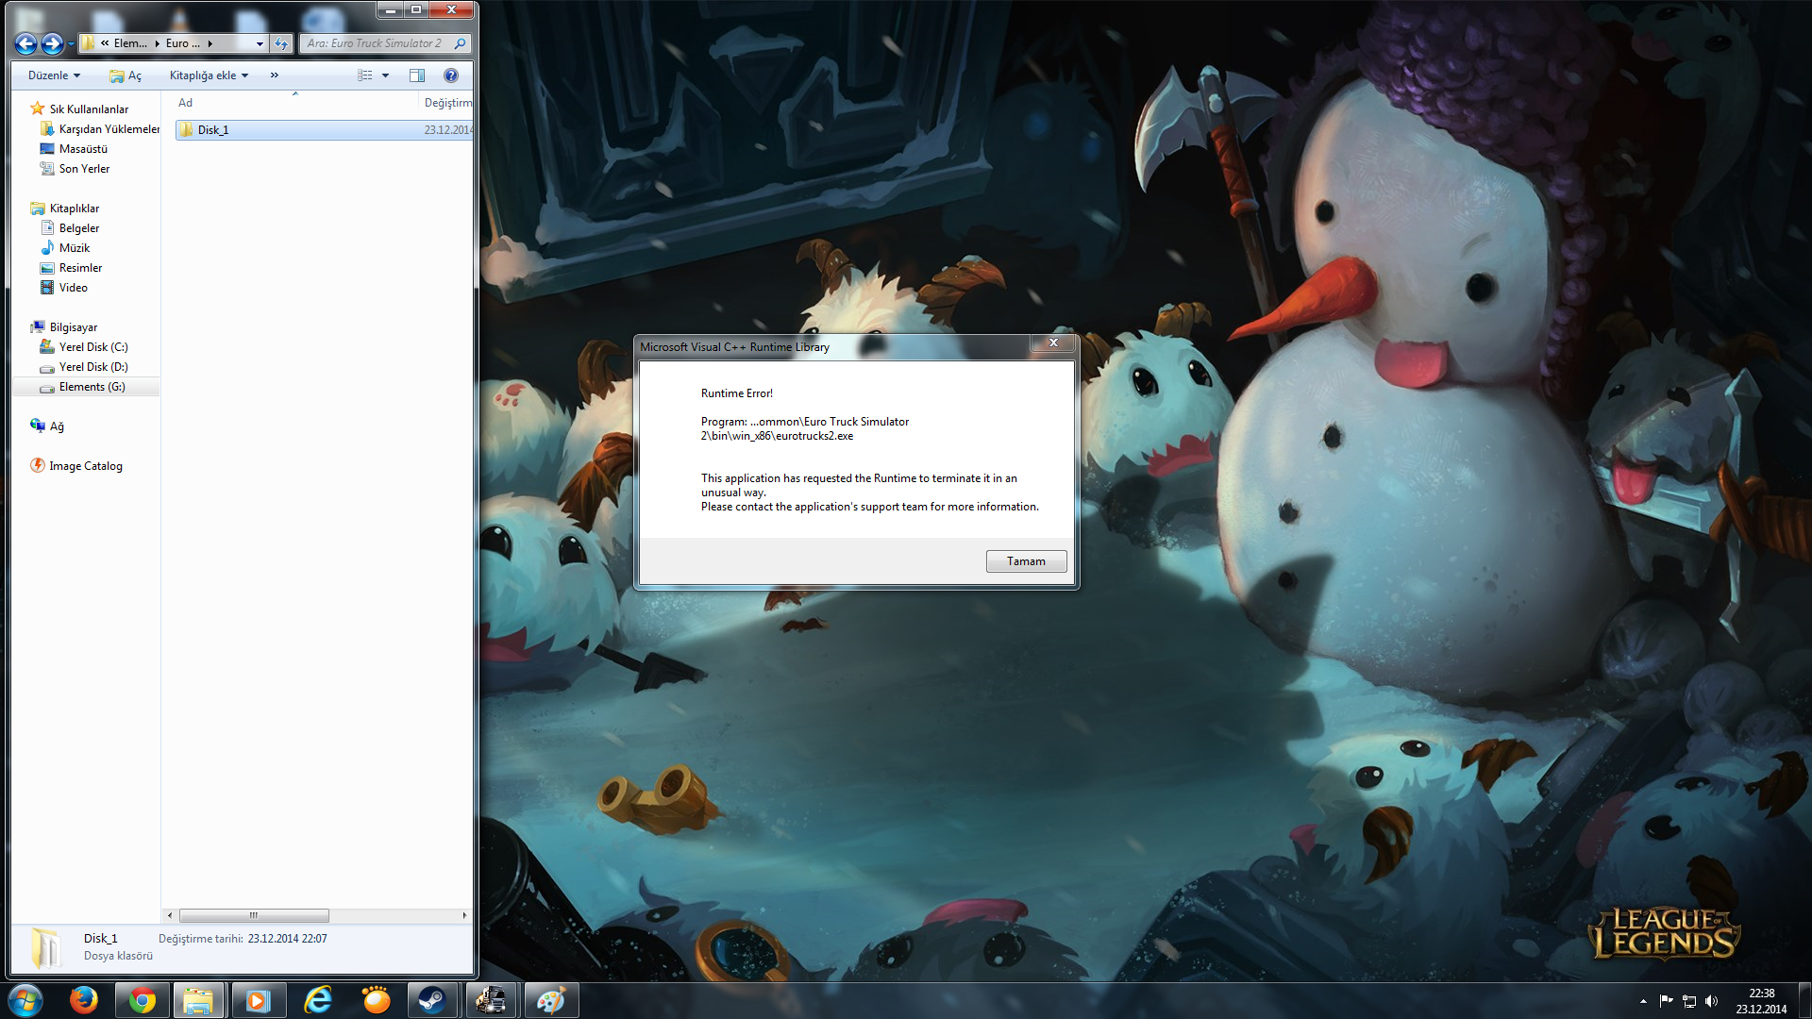This screenshot has width=1812, height=1019.
Task: Show more toolbar commands via double chevron
Action: [275, 75]
